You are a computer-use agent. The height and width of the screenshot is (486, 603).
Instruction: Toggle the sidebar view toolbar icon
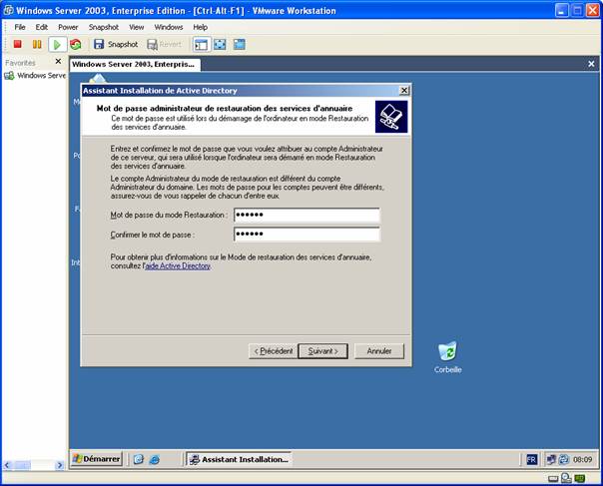[201, 45]
